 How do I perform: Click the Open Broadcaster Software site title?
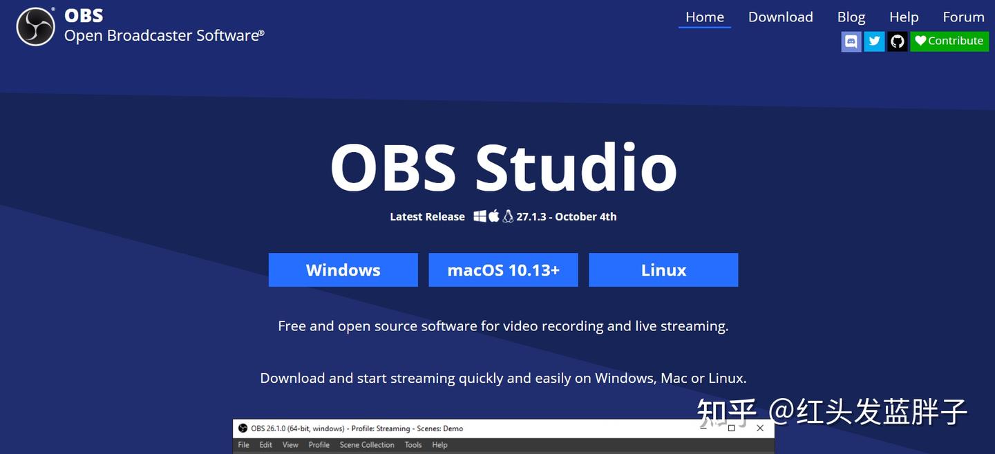(x=164, y=35)
